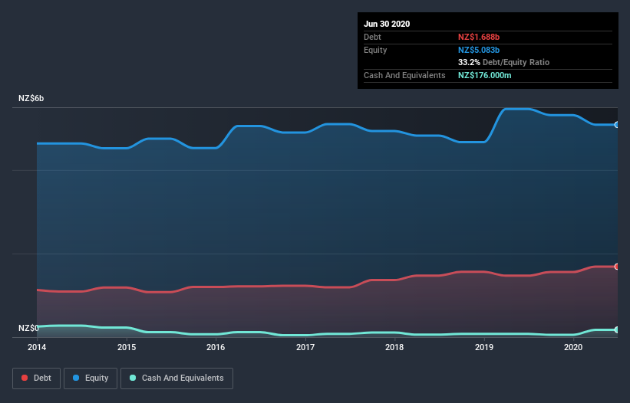Select the 2017 x-axis label
Screen dimensions: 630x403
pos(305,347)
